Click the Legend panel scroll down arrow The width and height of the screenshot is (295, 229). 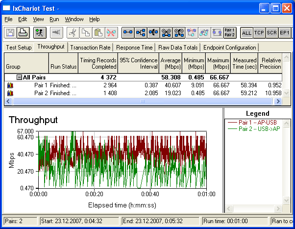[x=286, y=200]
